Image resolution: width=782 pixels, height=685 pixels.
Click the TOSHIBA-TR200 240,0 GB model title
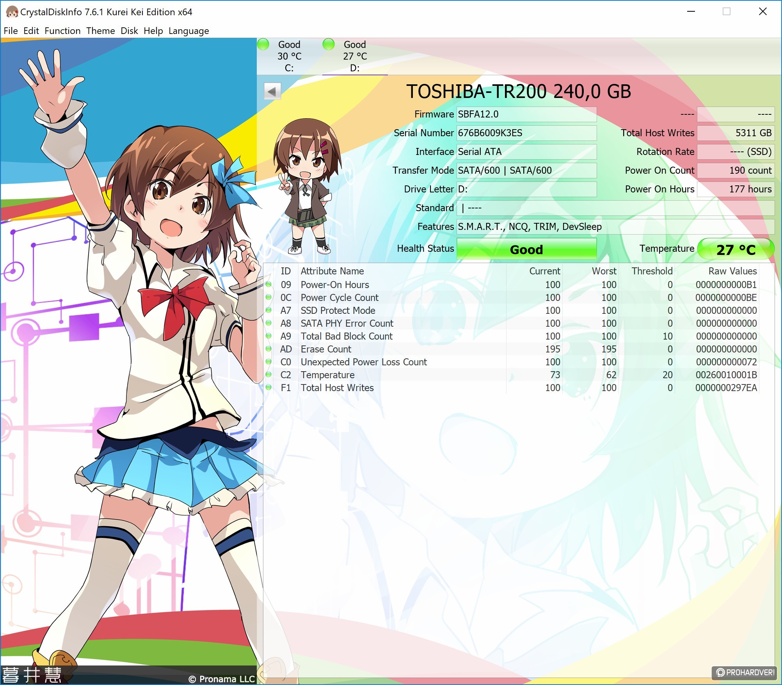click(x=519, y=91)
